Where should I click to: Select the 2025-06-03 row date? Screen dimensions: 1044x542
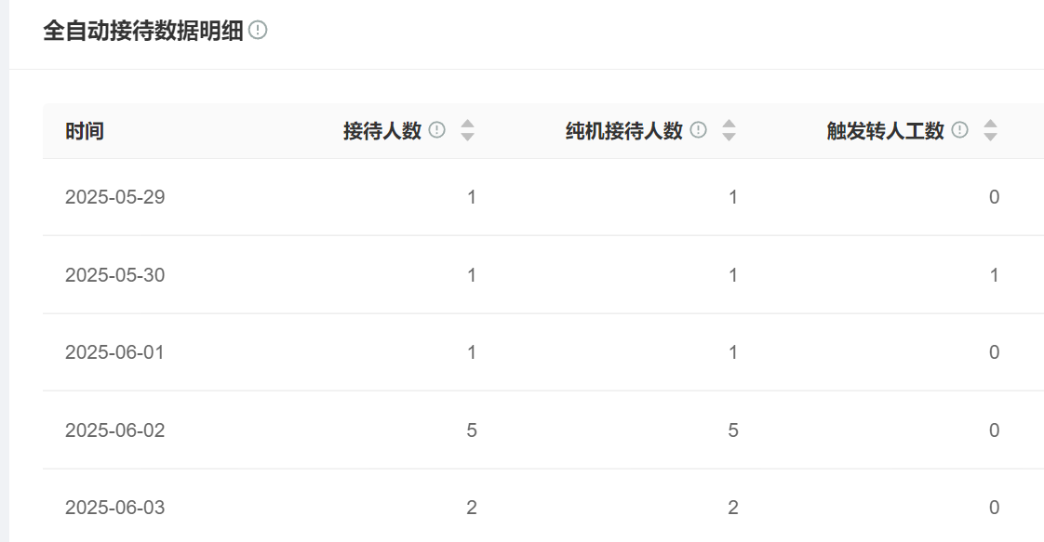(115, 508)
